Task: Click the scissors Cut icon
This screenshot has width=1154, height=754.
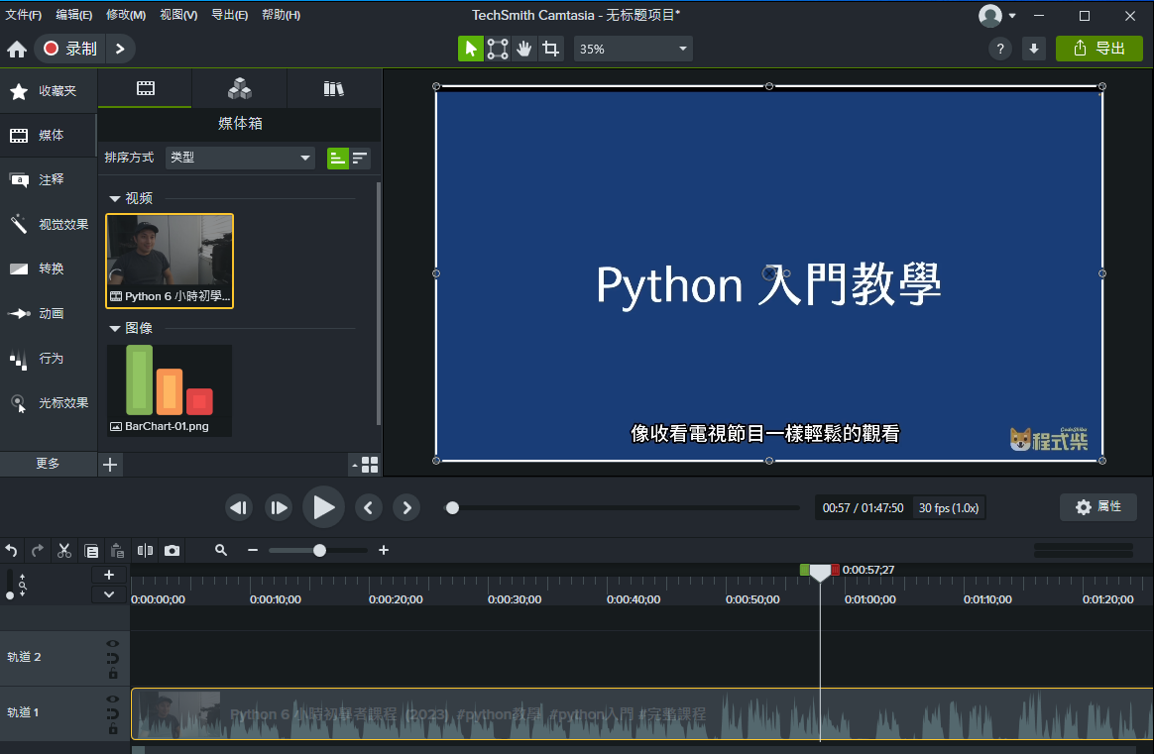Action: click(x=64, y=551)
